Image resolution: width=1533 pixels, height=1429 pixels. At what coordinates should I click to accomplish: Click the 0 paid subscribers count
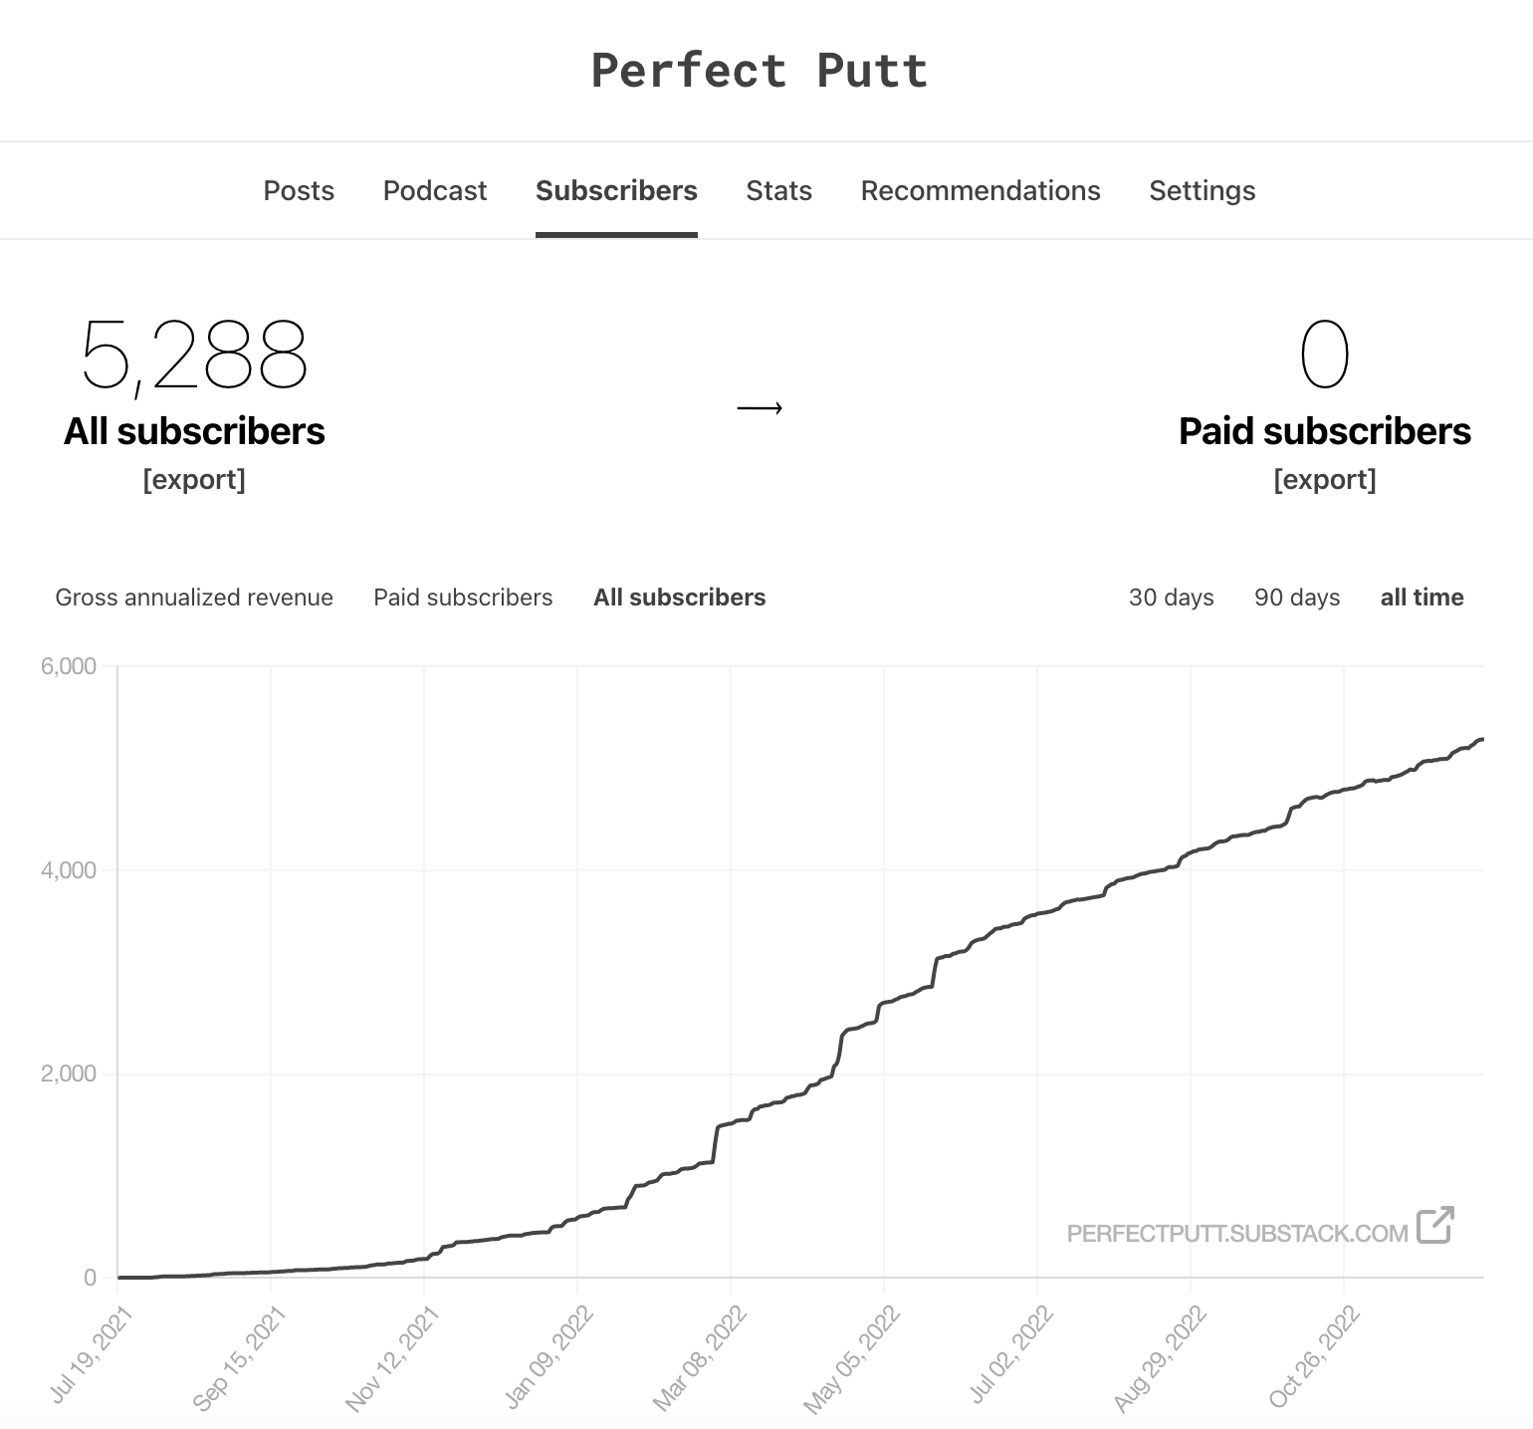click(1324, 357)
